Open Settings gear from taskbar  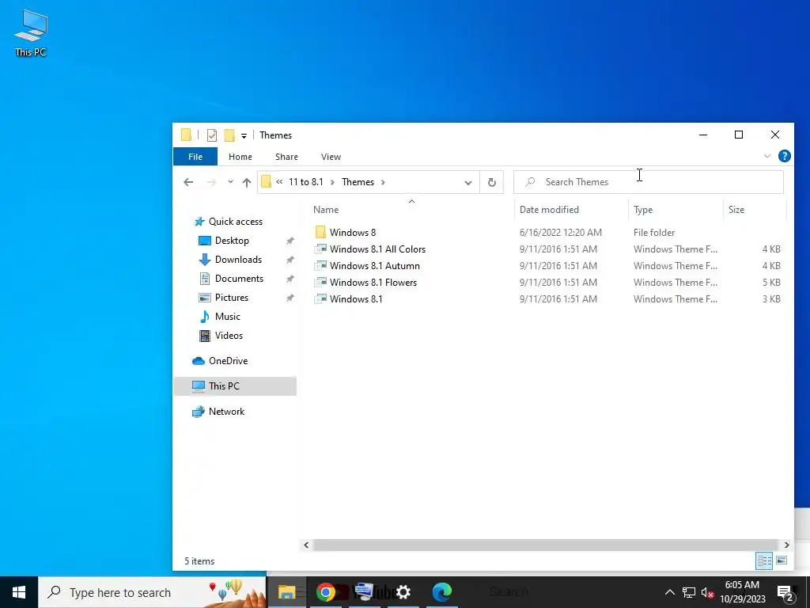(x=403, y=592)
